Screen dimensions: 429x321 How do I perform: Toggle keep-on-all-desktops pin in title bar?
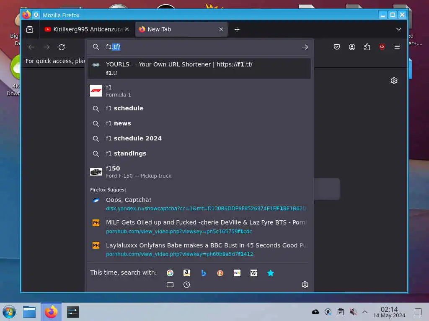click(x=36, y=15)
